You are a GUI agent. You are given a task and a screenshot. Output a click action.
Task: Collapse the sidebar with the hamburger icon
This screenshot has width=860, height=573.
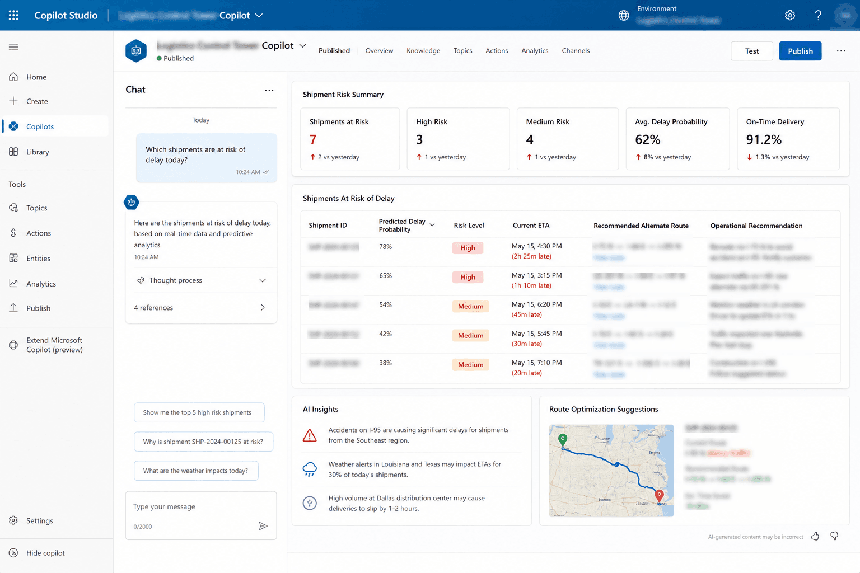coord(13,47)
